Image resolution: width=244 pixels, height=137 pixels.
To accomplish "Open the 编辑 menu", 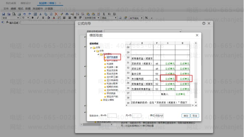I will click(13, 8).
